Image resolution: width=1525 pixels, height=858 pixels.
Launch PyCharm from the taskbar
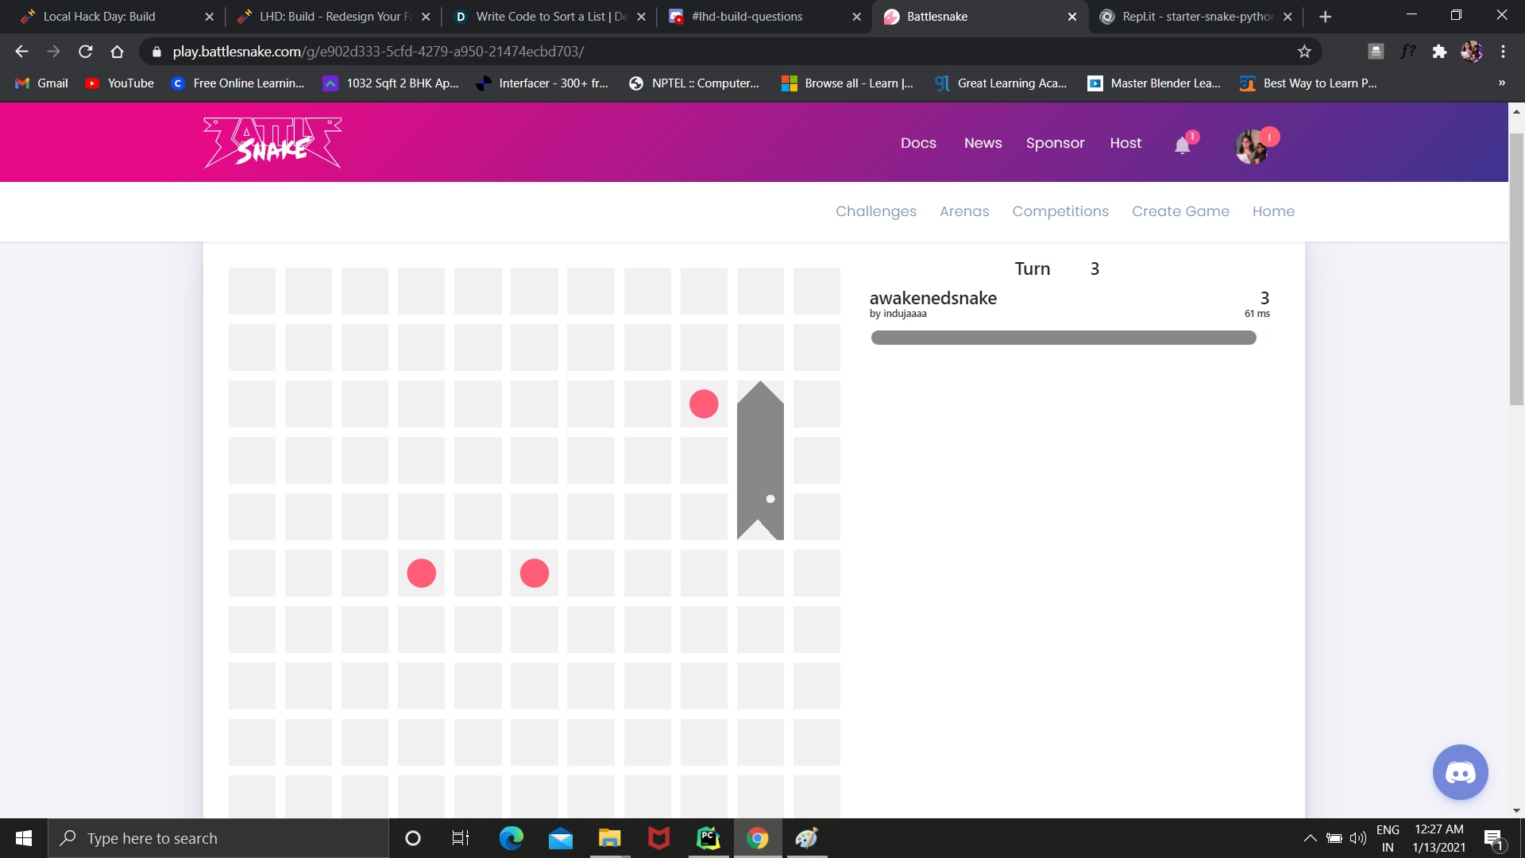pyautogui.click(x=708, y=838)
